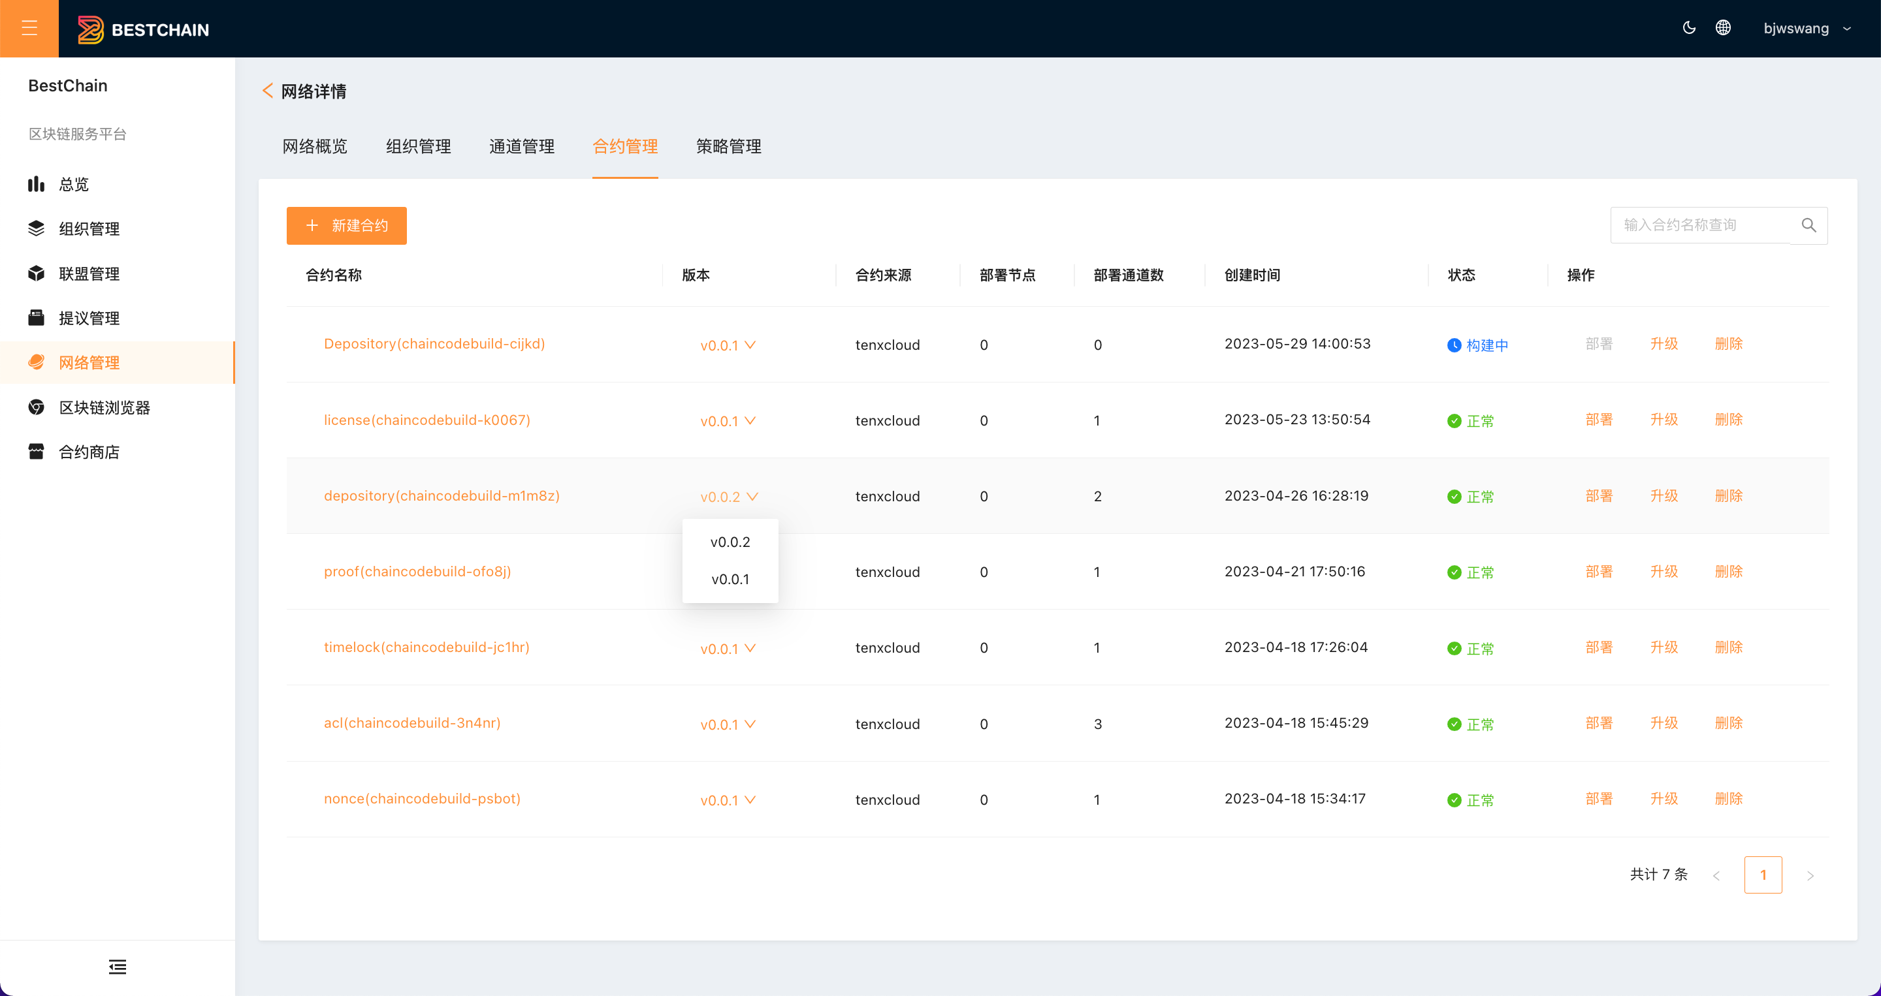Switch to the 组织管理 tab
The image size is (1881, 996).
point(419,146)
